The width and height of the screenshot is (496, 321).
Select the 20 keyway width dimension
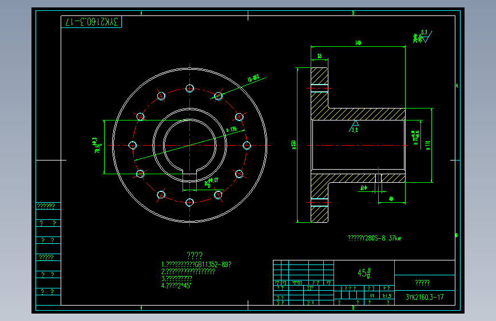coord(211,182)
